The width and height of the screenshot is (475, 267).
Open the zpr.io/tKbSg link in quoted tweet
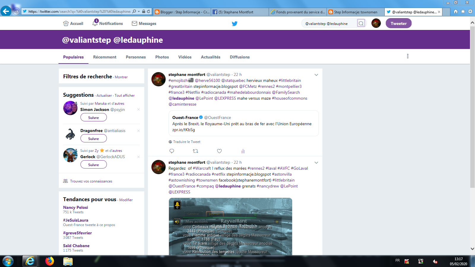tap(184, 130)
